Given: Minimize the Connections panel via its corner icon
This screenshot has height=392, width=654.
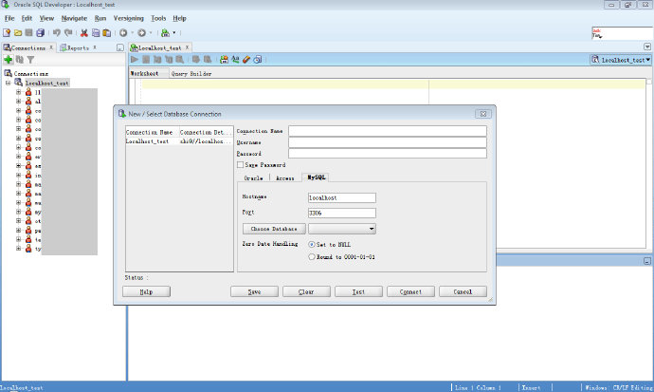Looking at the screenshot, I should point(120,47).
